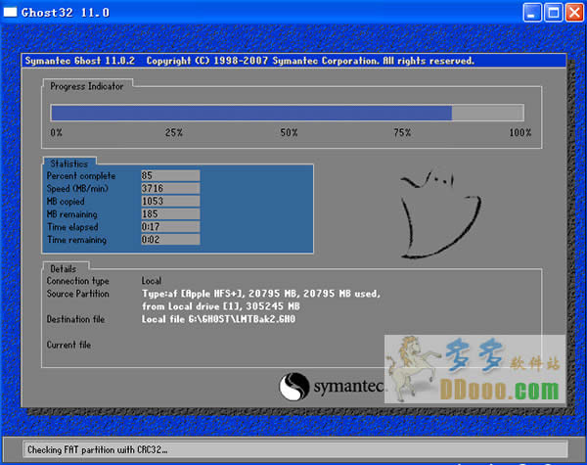Select the MB copied value field
587x465 pixels.
pos(169,201)
